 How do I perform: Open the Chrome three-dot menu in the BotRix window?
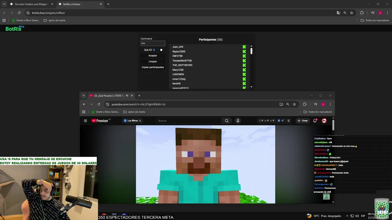[387, 13]
